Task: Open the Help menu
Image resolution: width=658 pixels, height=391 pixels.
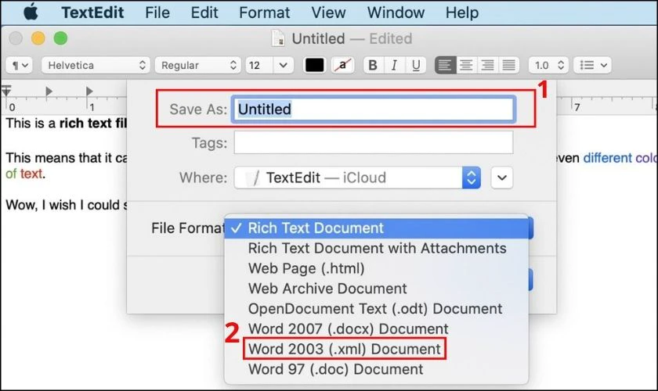Action: coord(462,13)
